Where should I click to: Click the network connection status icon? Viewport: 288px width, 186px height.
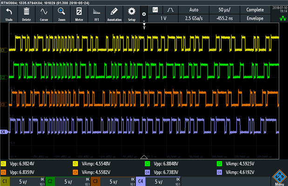tap(283, 18)
